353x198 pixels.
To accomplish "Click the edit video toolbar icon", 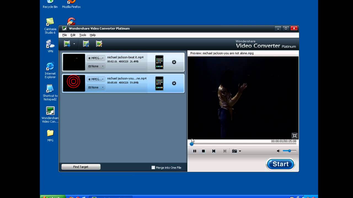I will tap(99, 44).
